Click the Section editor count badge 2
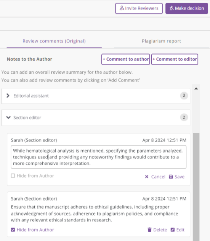The image size is (210, 241). click(184, 117)
